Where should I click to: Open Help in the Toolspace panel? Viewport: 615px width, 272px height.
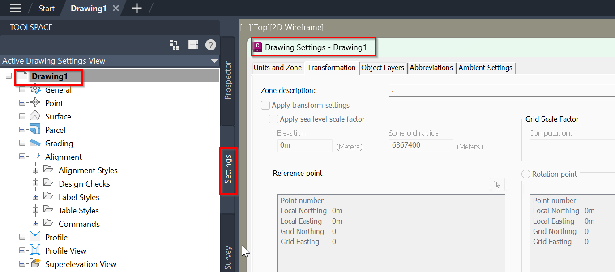click(210, 44)
